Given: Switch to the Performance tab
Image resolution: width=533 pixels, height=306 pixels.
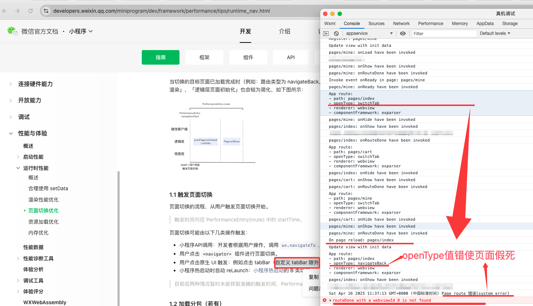Looking at the screenshot, I should point(430,24).
